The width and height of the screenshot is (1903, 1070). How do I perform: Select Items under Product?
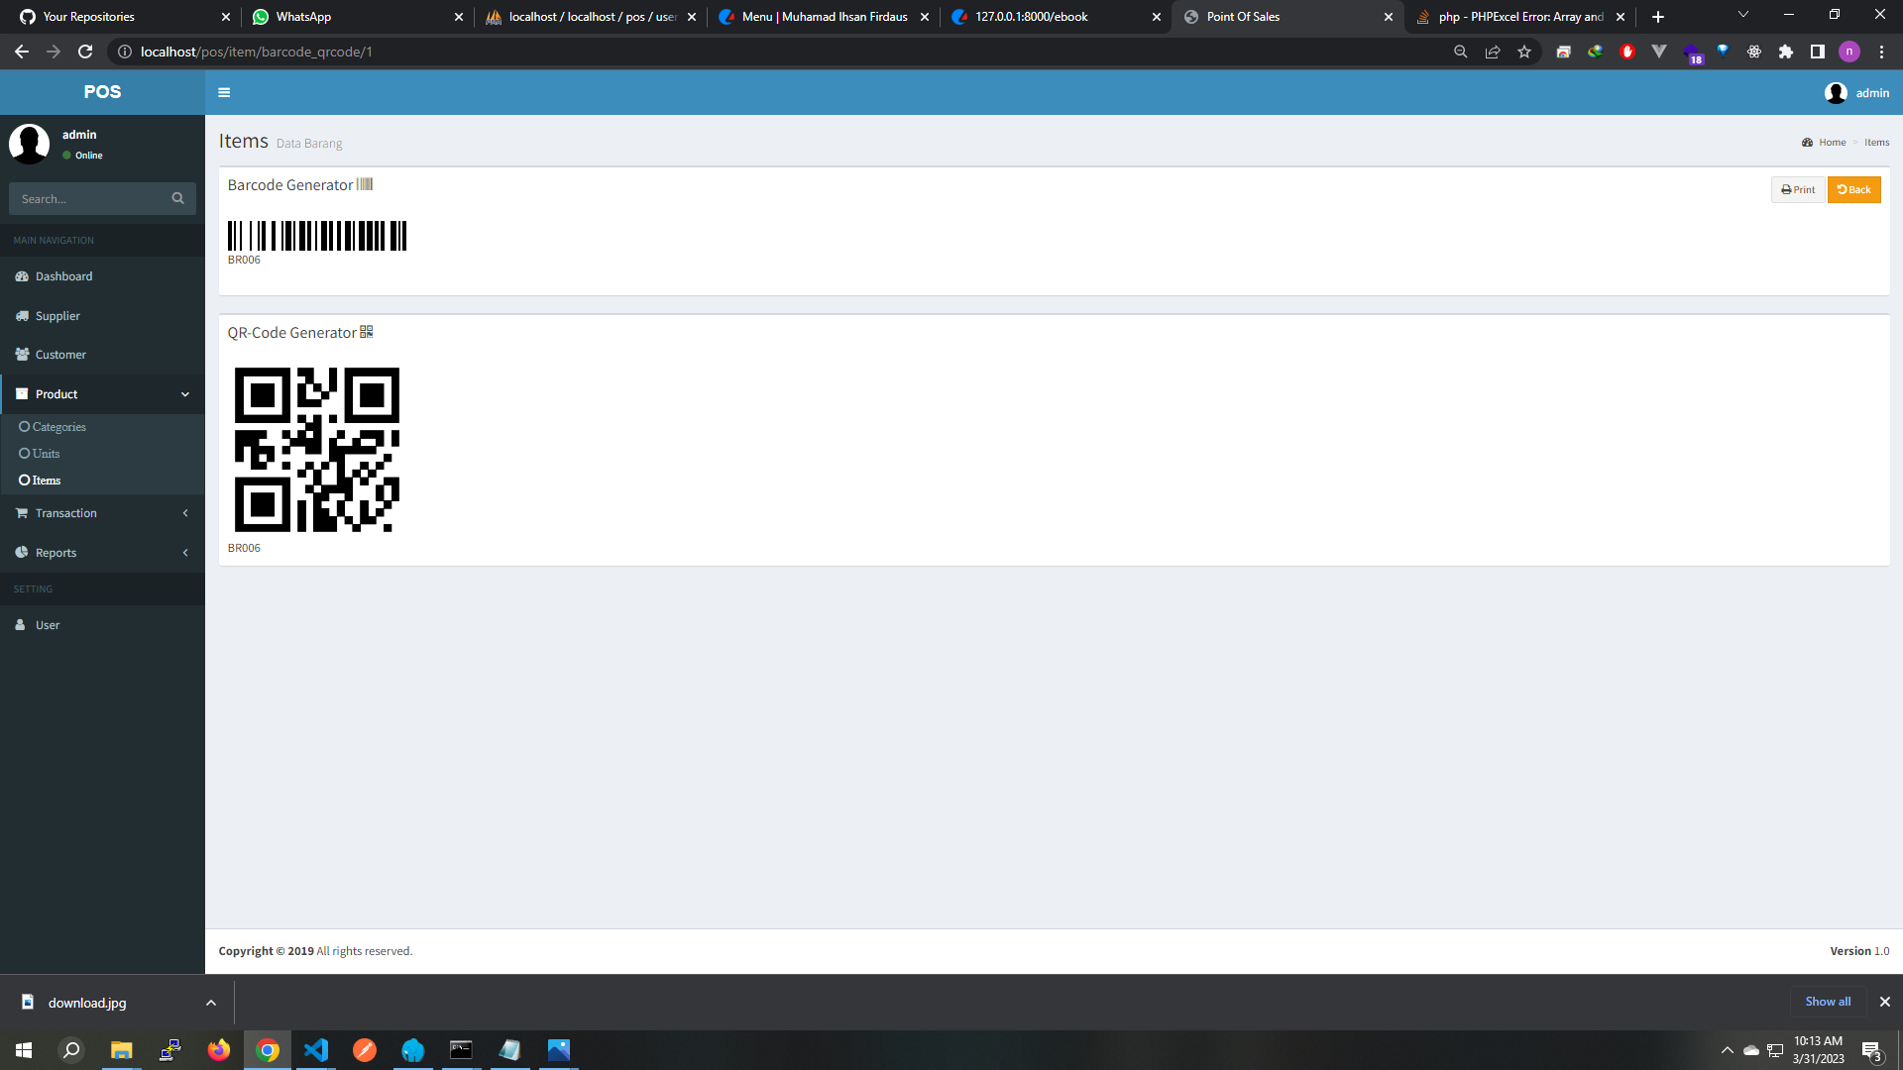coord(46,481)
